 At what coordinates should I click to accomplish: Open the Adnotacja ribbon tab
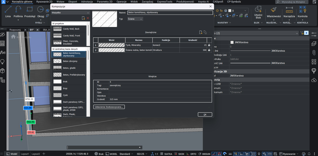(x=87, y=2)
